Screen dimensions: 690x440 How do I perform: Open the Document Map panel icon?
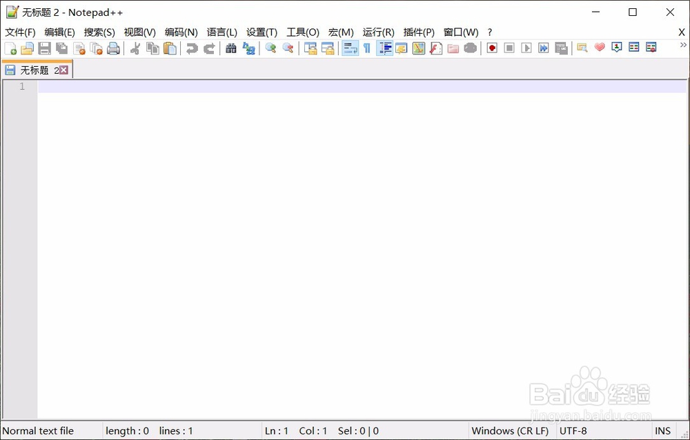tap(419, 48)
